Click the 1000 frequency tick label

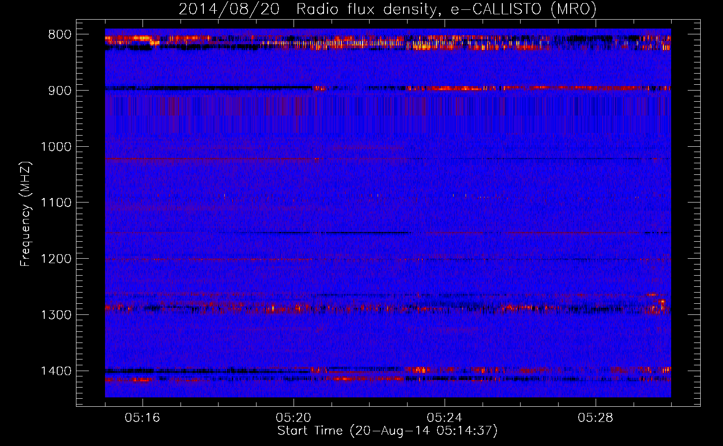[x=56, y=147]
